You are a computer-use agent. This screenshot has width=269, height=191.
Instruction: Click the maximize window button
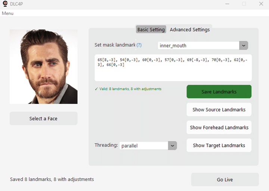click(x=244, y=4)
